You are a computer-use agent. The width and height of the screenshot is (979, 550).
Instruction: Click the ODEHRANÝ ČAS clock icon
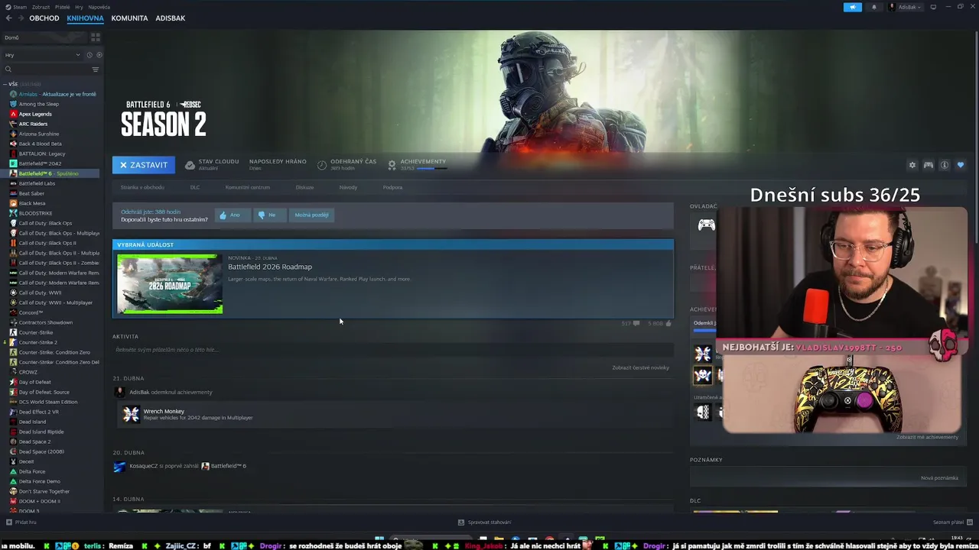click(322, 165)
